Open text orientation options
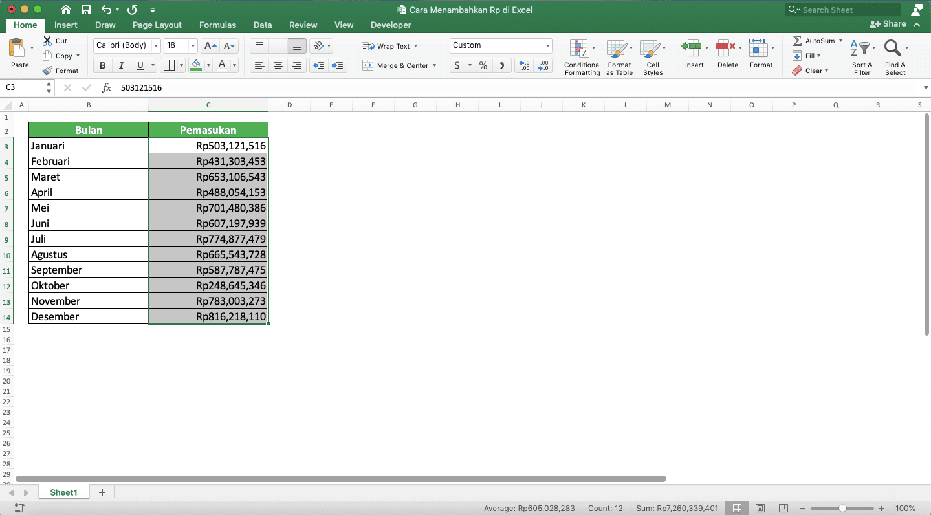 coord(318,46)
